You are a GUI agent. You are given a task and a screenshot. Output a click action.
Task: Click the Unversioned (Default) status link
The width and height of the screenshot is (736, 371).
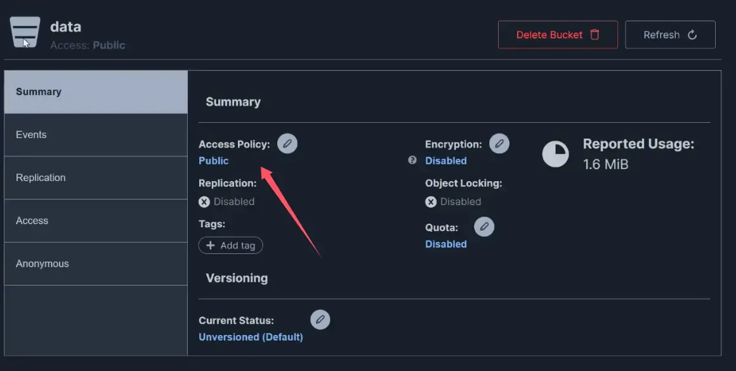pos(251,337)
